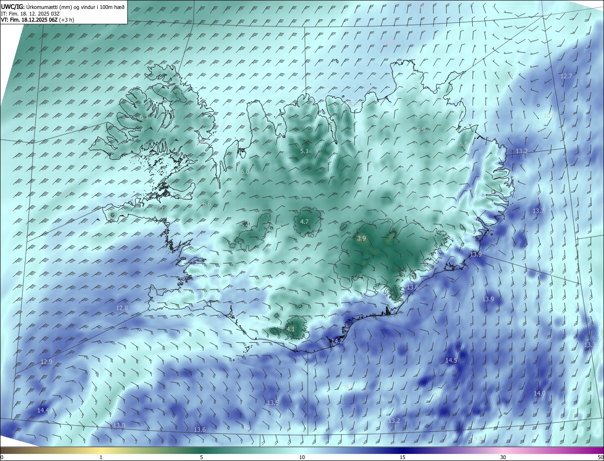Click the 6.9 value label on the map
This screenshot has height=461, width=604.
tap(421, 130)
